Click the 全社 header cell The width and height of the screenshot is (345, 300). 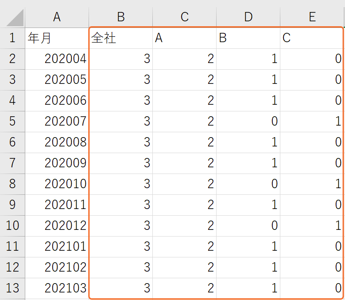tap(121, 38)
